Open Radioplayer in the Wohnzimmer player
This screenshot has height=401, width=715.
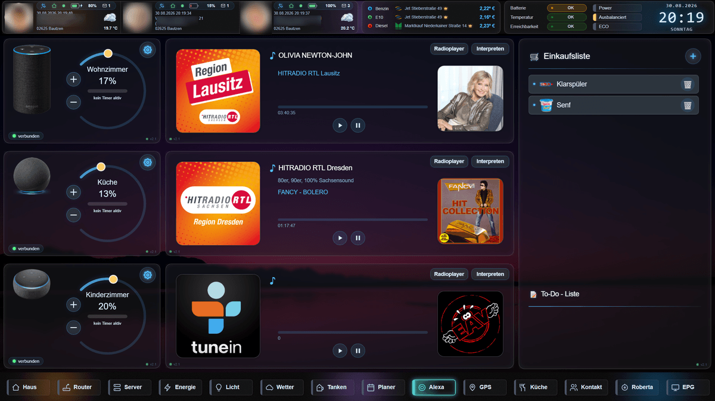pos(449,49)
